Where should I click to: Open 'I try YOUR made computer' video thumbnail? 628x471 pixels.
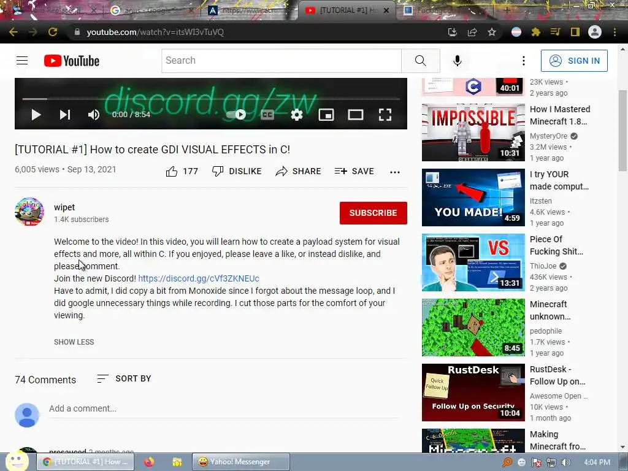click(473, 197)
